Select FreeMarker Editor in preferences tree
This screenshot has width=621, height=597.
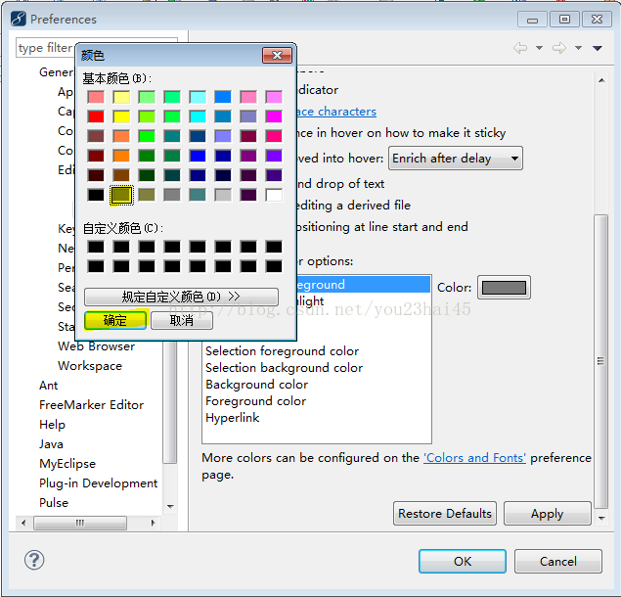(x=92, y=405)
